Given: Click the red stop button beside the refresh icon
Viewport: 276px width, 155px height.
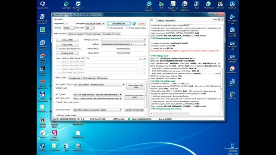Looking at the screenshot, I should point(141,24).
